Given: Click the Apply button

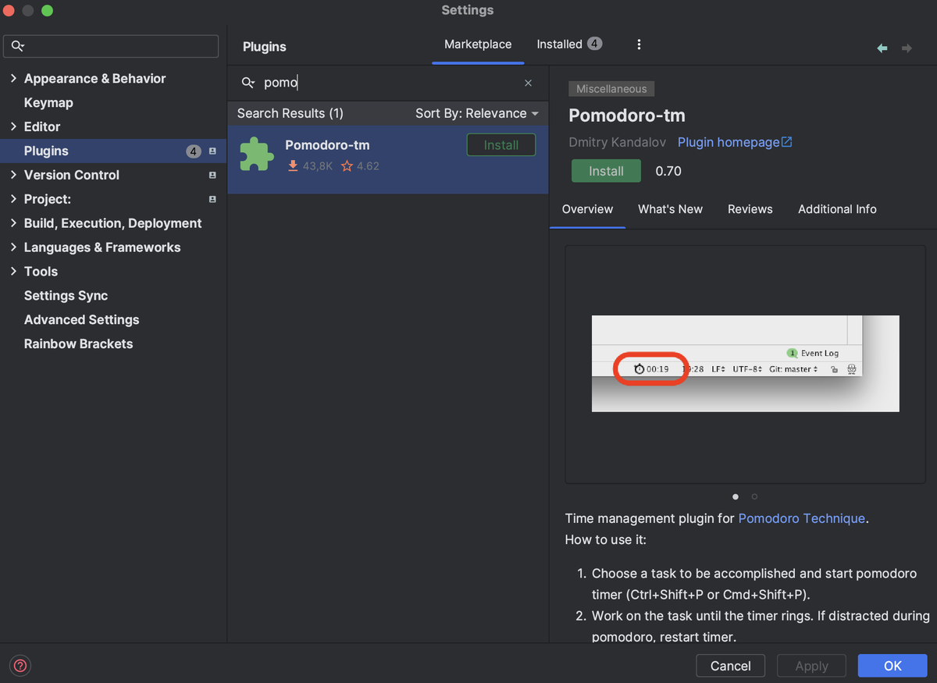Looking at the screenshot, I should click(811, 666).
